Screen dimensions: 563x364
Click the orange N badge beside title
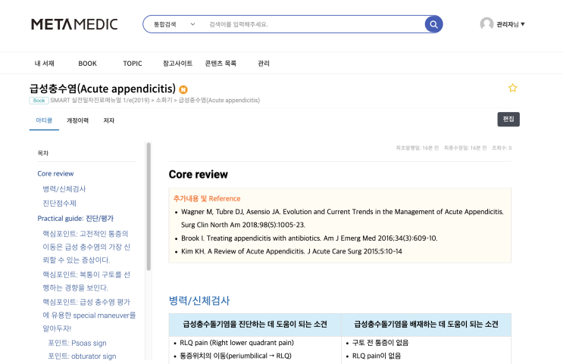tap(183, 89)
